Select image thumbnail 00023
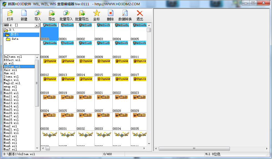Screen dimensions: 272x159 pyautogui.click(x=138, y=86)
